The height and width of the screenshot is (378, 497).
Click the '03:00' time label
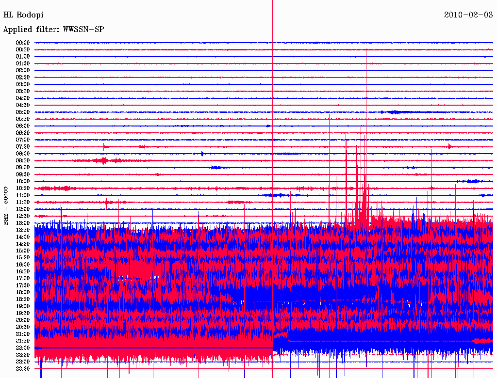click(23, 84)
